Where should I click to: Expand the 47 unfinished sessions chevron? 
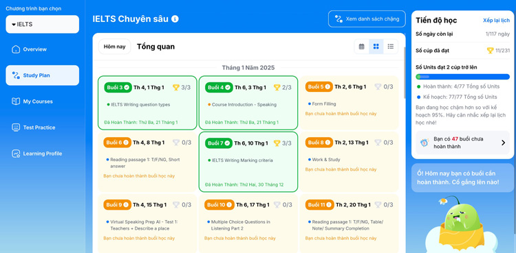[503, 143]
